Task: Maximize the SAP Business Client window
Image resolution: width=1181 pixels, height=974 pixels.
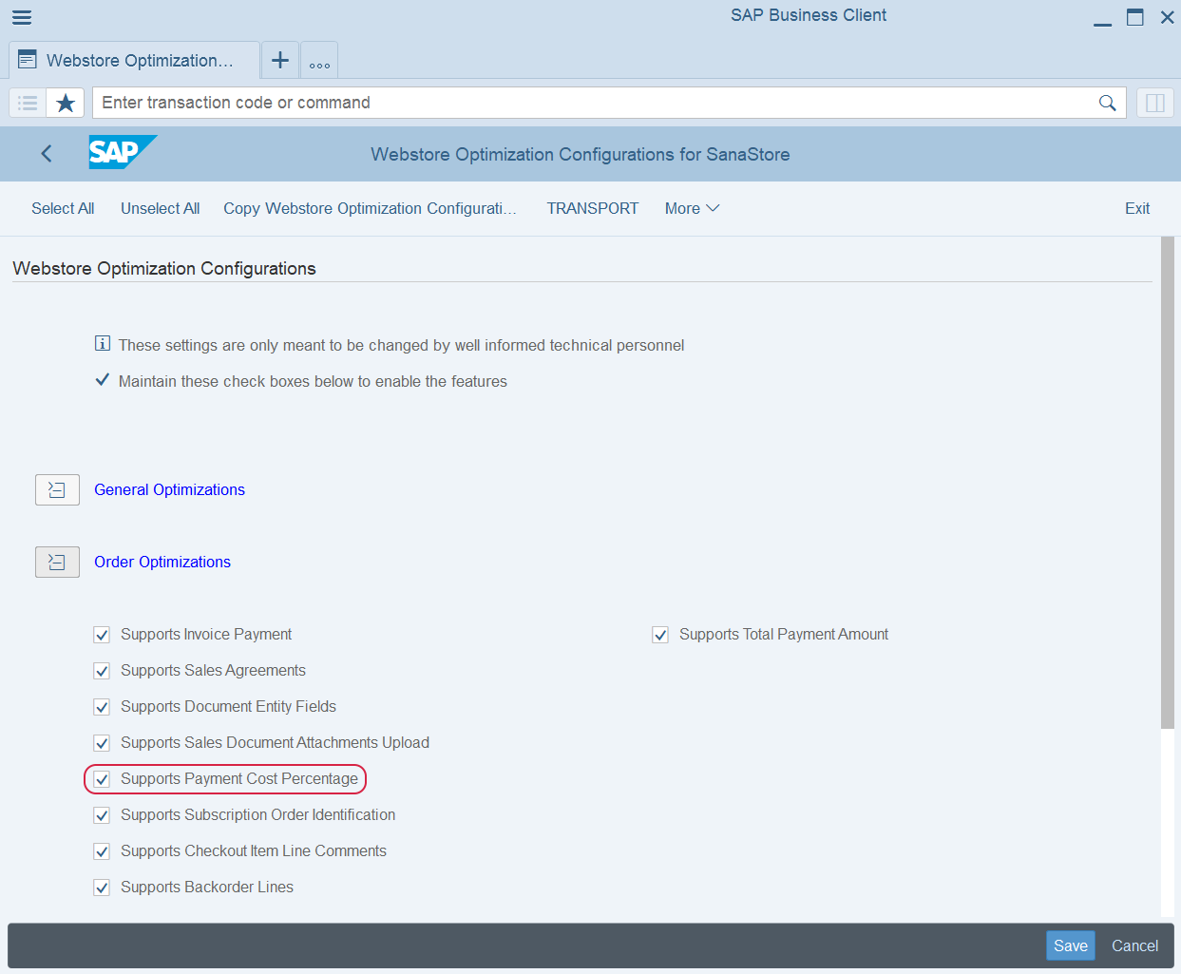Action: (x=1135, y=17)
